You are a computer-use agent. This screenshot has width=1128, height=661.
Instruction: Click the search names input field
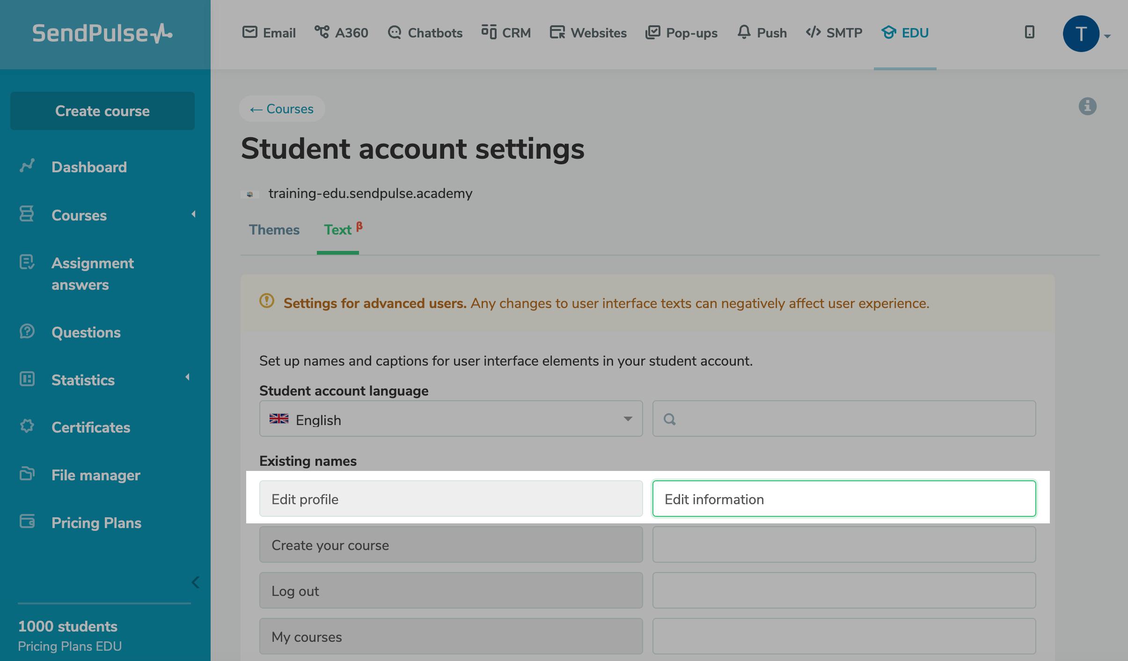point(844,419)
